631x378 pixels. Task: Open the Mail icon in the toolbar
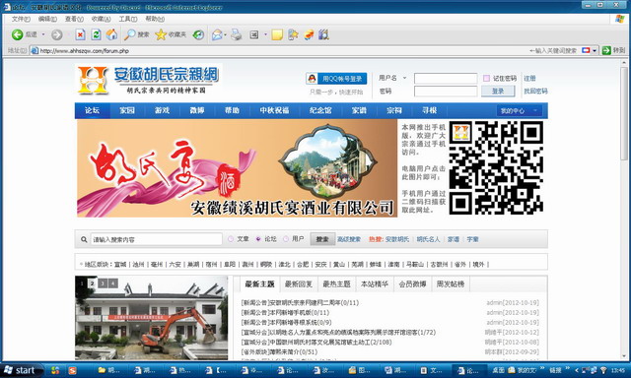pyautogui.click(x=217, y=35)
